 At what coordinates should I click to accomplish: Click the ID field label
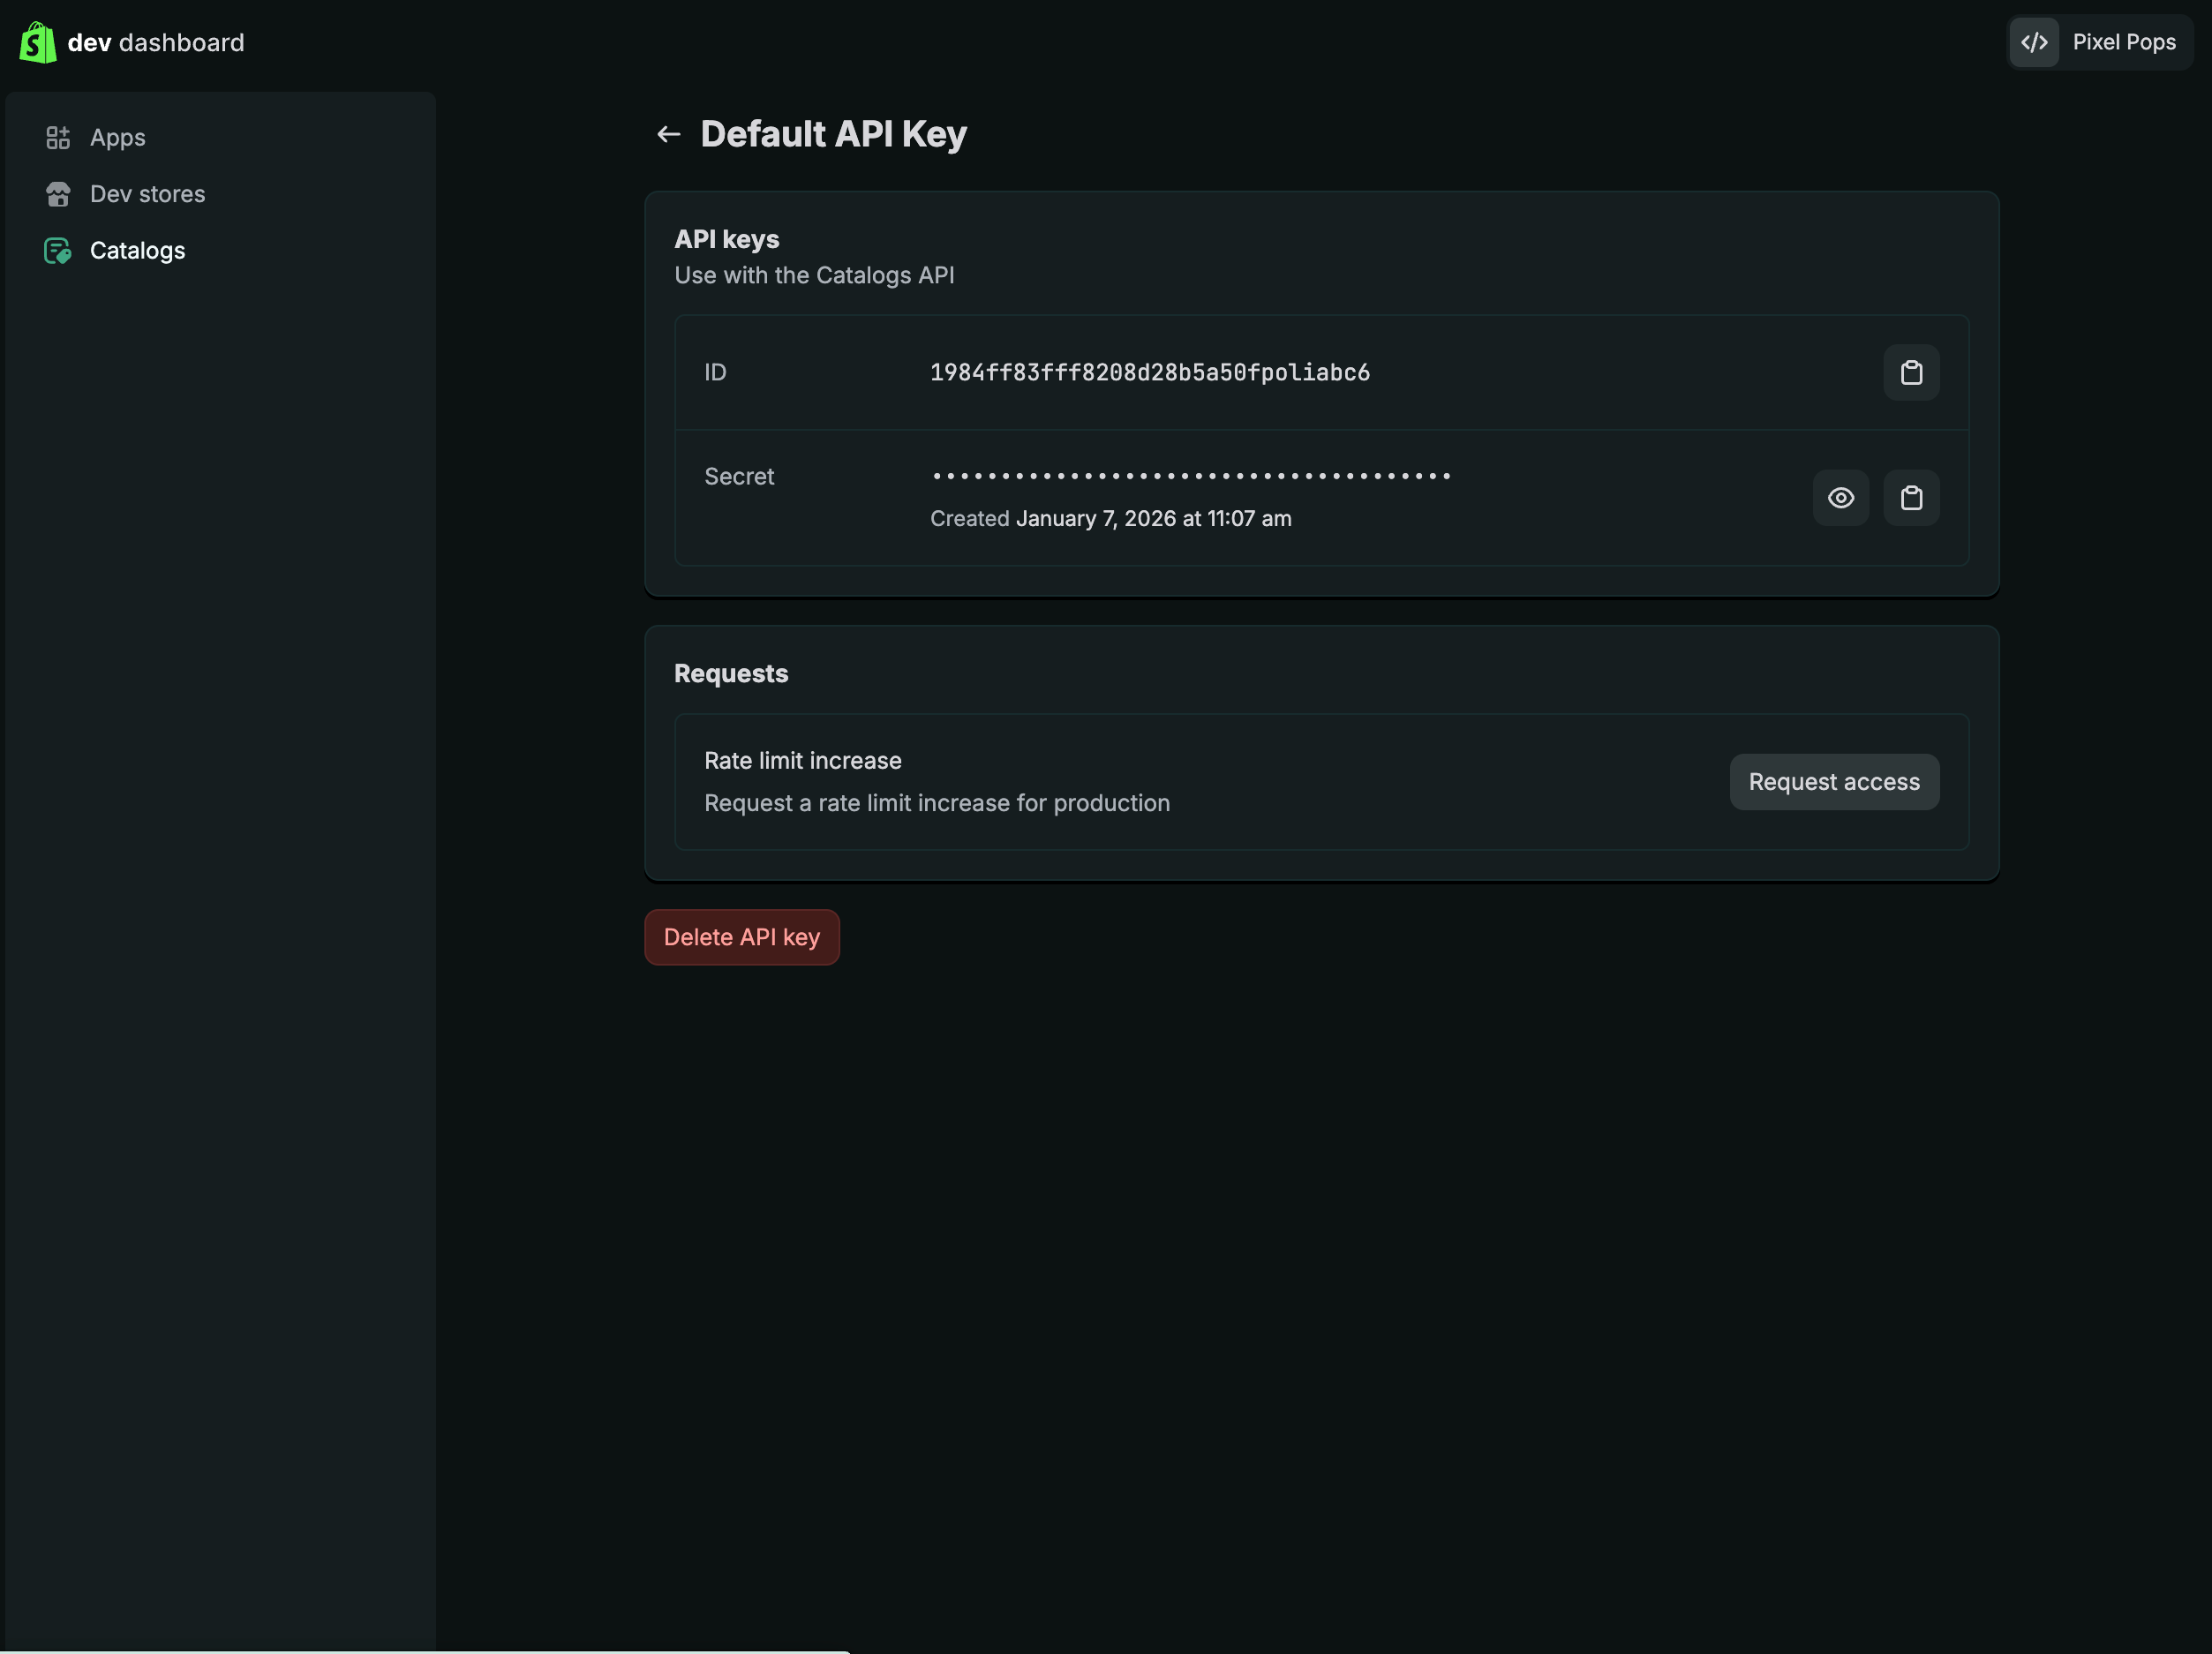715,373
